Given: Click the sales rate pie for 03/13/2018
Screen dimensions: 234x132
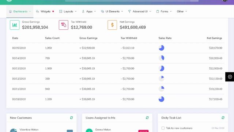Looking at the screenshot, I should pos(161,69).
